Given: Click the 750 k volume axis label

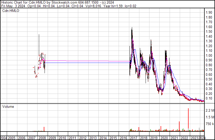Looking at the screenshot, I should click(210, 124).
